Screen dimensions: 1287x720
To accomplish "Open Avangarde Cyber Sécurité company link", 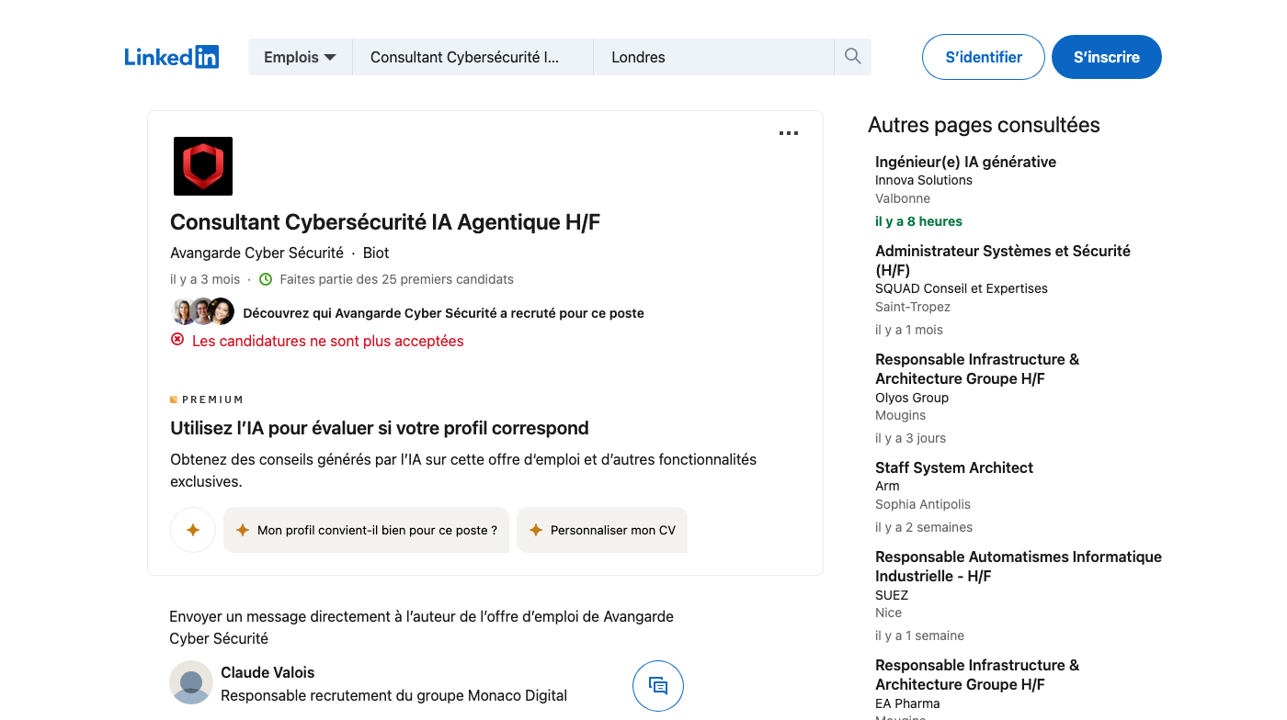I will 256,253.
